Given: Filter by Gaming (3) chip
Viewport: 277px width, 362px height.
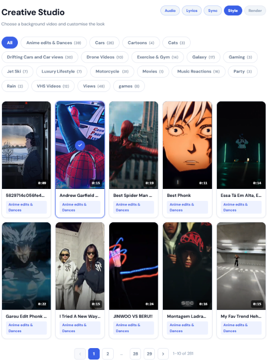Looking at the screenshot, I should (x=240, y=57).
